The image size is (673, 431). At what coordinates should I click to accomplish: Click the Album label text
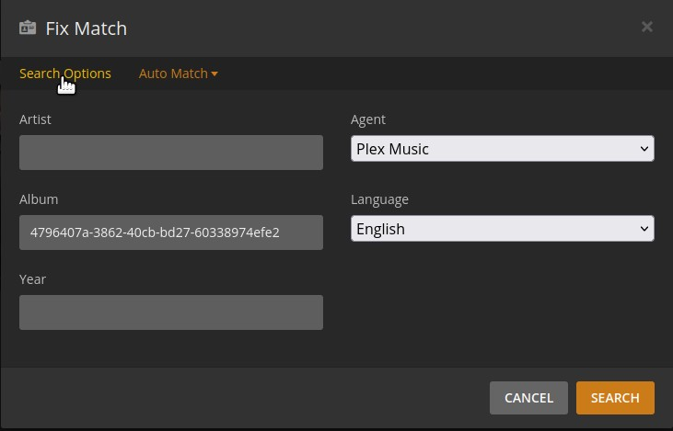click(39, 199)
